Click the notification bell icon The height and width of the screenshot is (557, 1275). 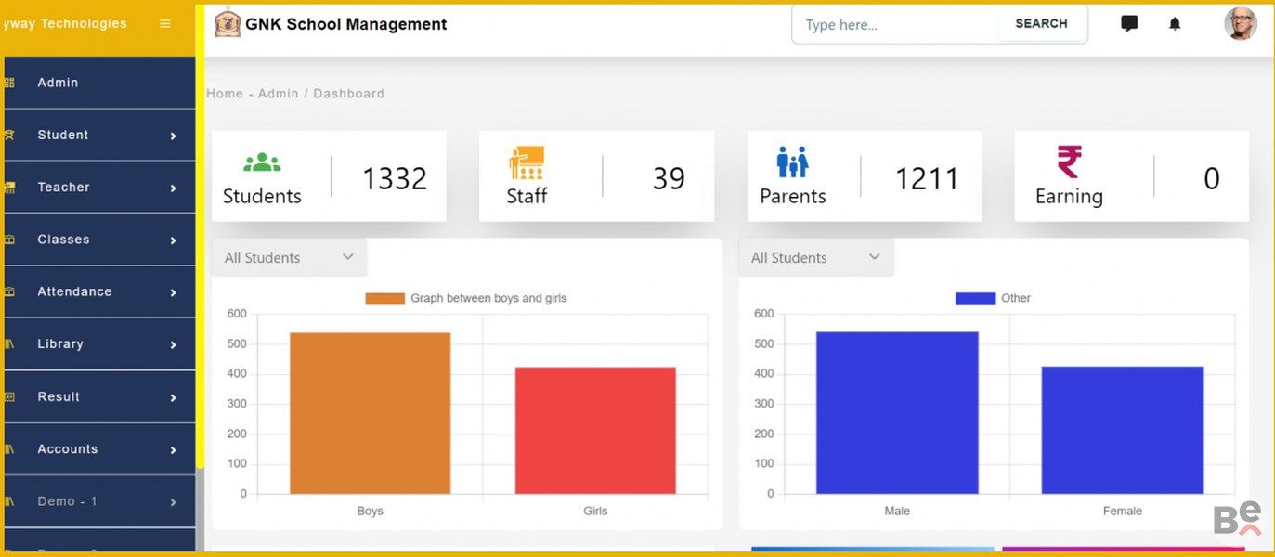click(x=1175, y=24)
